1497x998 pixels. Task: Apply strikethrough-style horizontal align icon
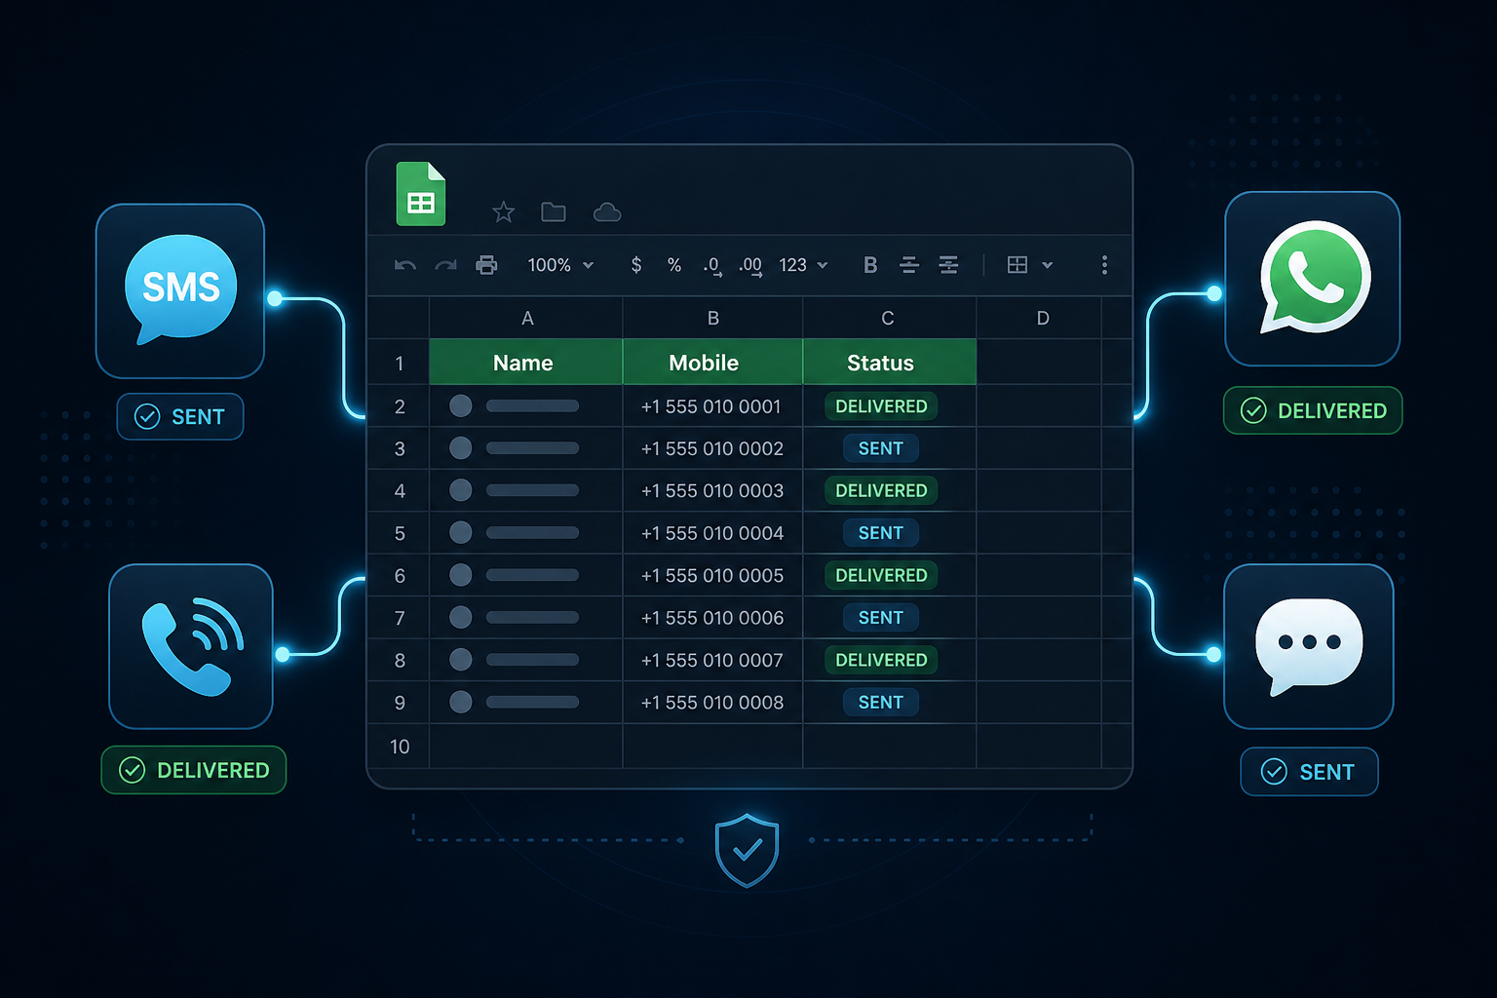909,265
